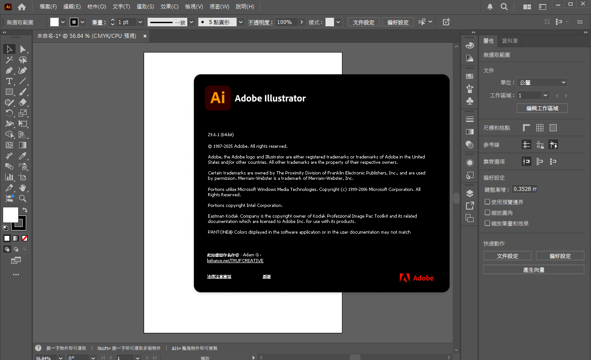This screenshot has height=360, width=591.
Task: Click 偏好設定 under 快速動作
Action: [560, 256]
